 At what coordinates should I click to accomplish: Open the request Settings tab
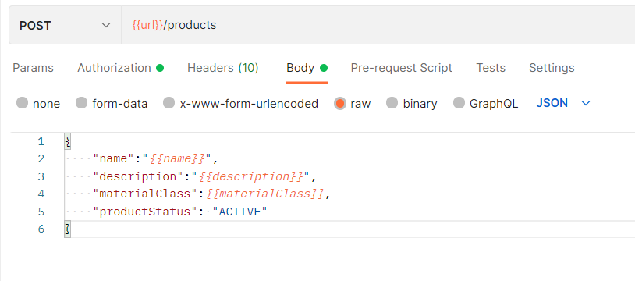(x=552, y=68)
